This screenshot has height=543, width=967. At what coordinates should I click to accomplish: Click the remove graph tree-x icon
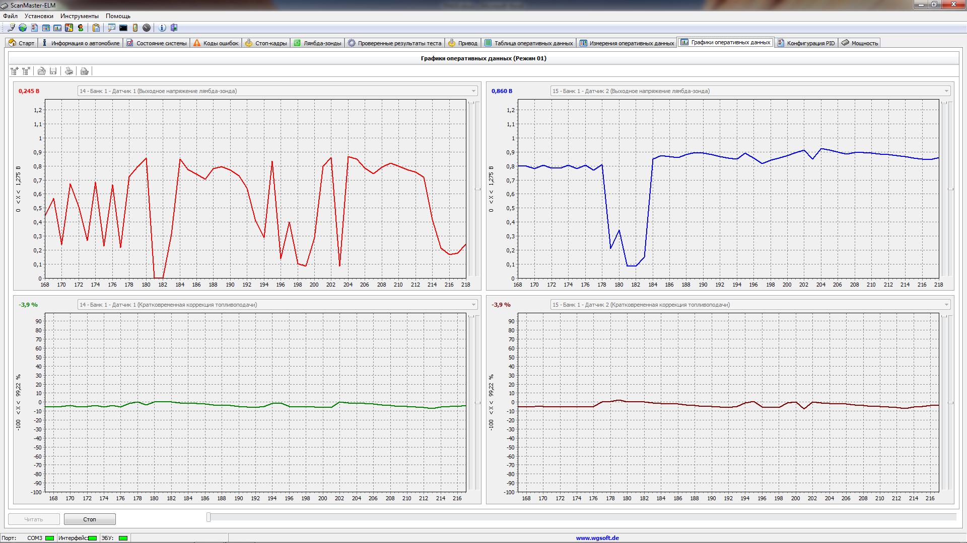coord(26,71)
